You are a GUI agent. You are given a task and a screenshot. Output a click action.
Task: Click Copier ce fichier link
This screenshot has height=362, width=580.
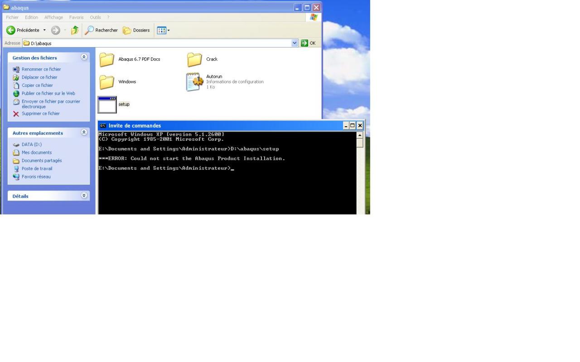[37, 86]
